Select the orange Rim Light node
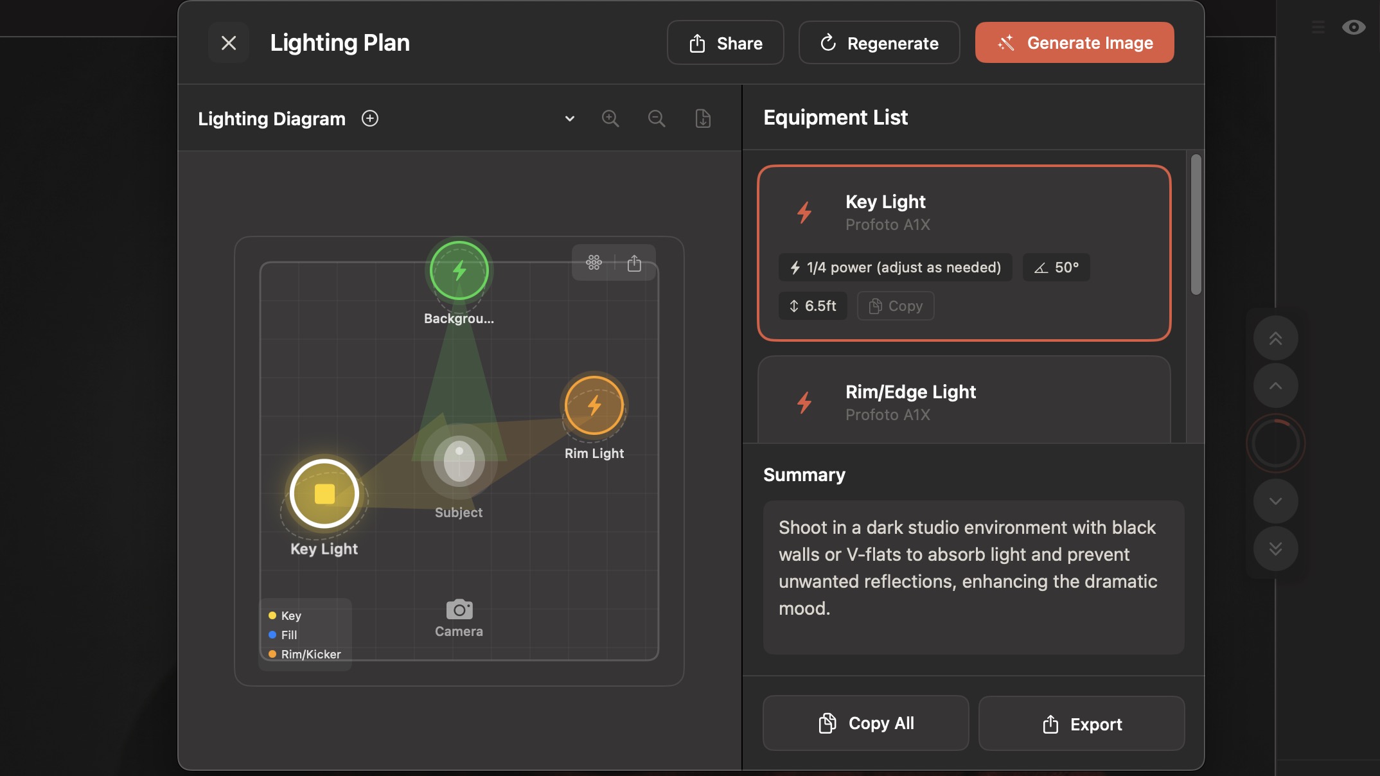 click(594, 405)
